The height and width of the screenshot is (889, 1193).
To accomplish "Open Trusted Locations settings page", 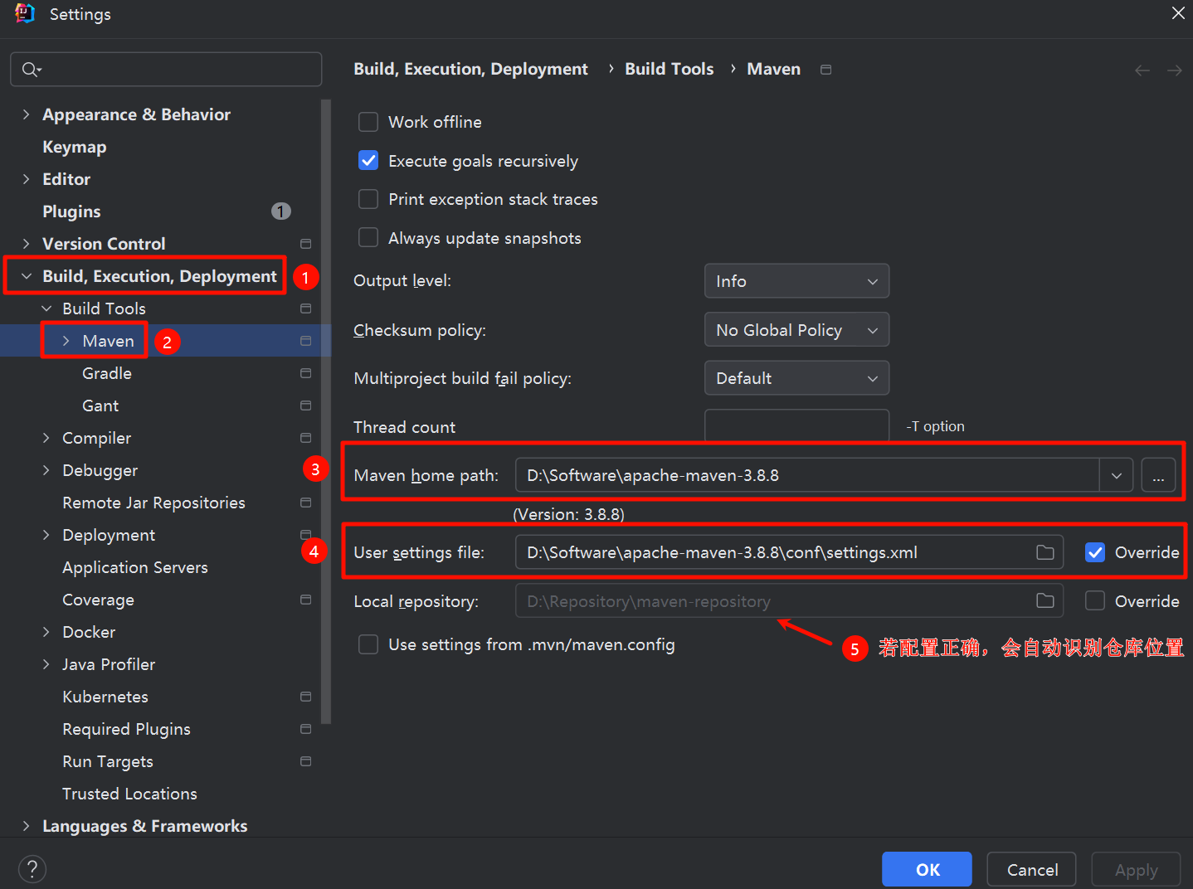I will (x=130, y=794).
